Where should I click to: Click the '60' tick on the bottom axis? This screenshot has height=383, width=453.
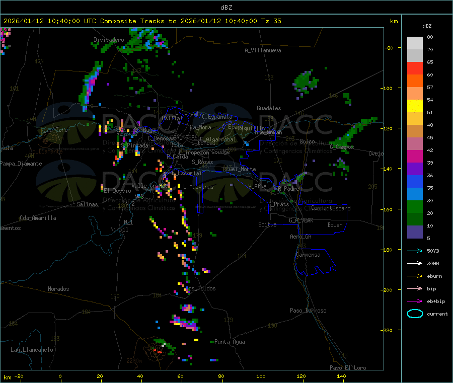(180, 376)
